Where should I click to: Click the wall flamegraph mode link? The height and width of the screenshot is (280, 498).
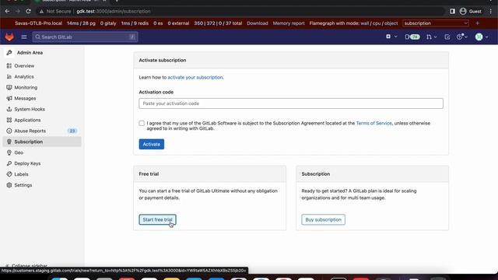[x=365, y=23]
